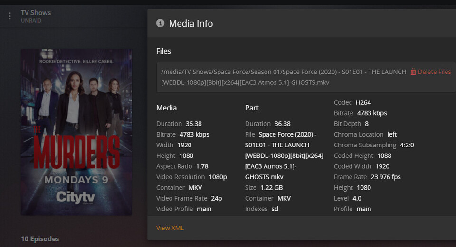Click the 10 Episodes heading
This screenshot has height=247, width=456.
[40, 239]
